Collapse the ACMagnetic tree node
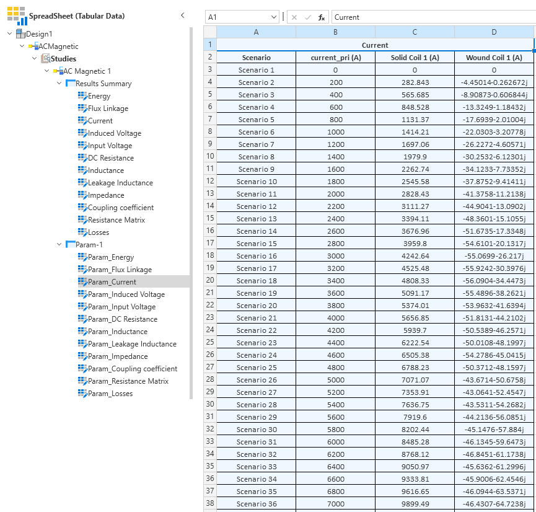 pyautogui.click(x=22, y=46)
